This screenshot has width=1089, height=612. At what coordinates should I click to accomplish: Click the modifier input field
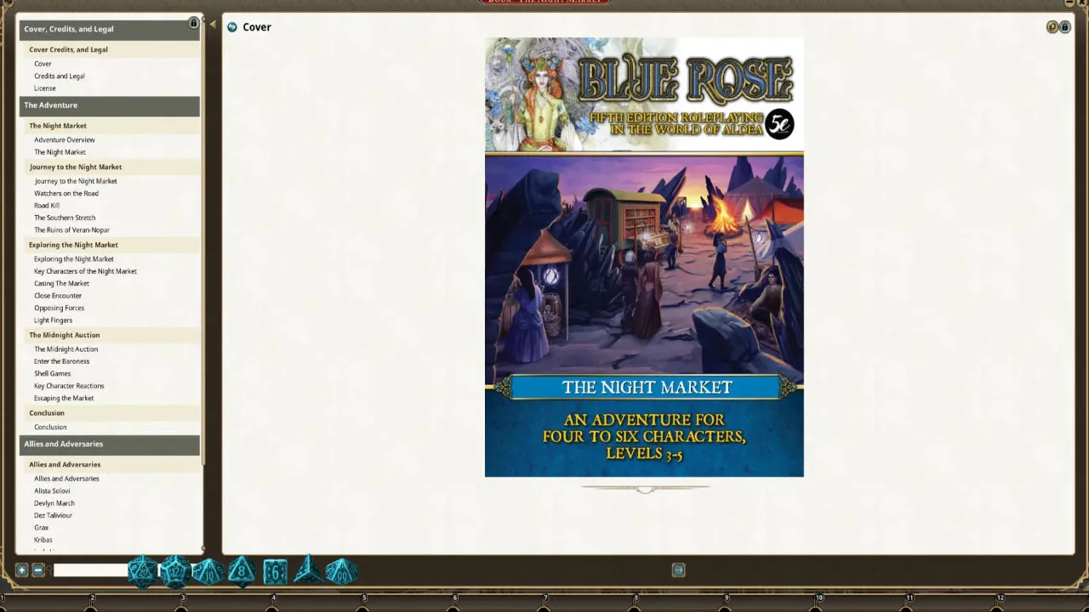coord(91,570)
